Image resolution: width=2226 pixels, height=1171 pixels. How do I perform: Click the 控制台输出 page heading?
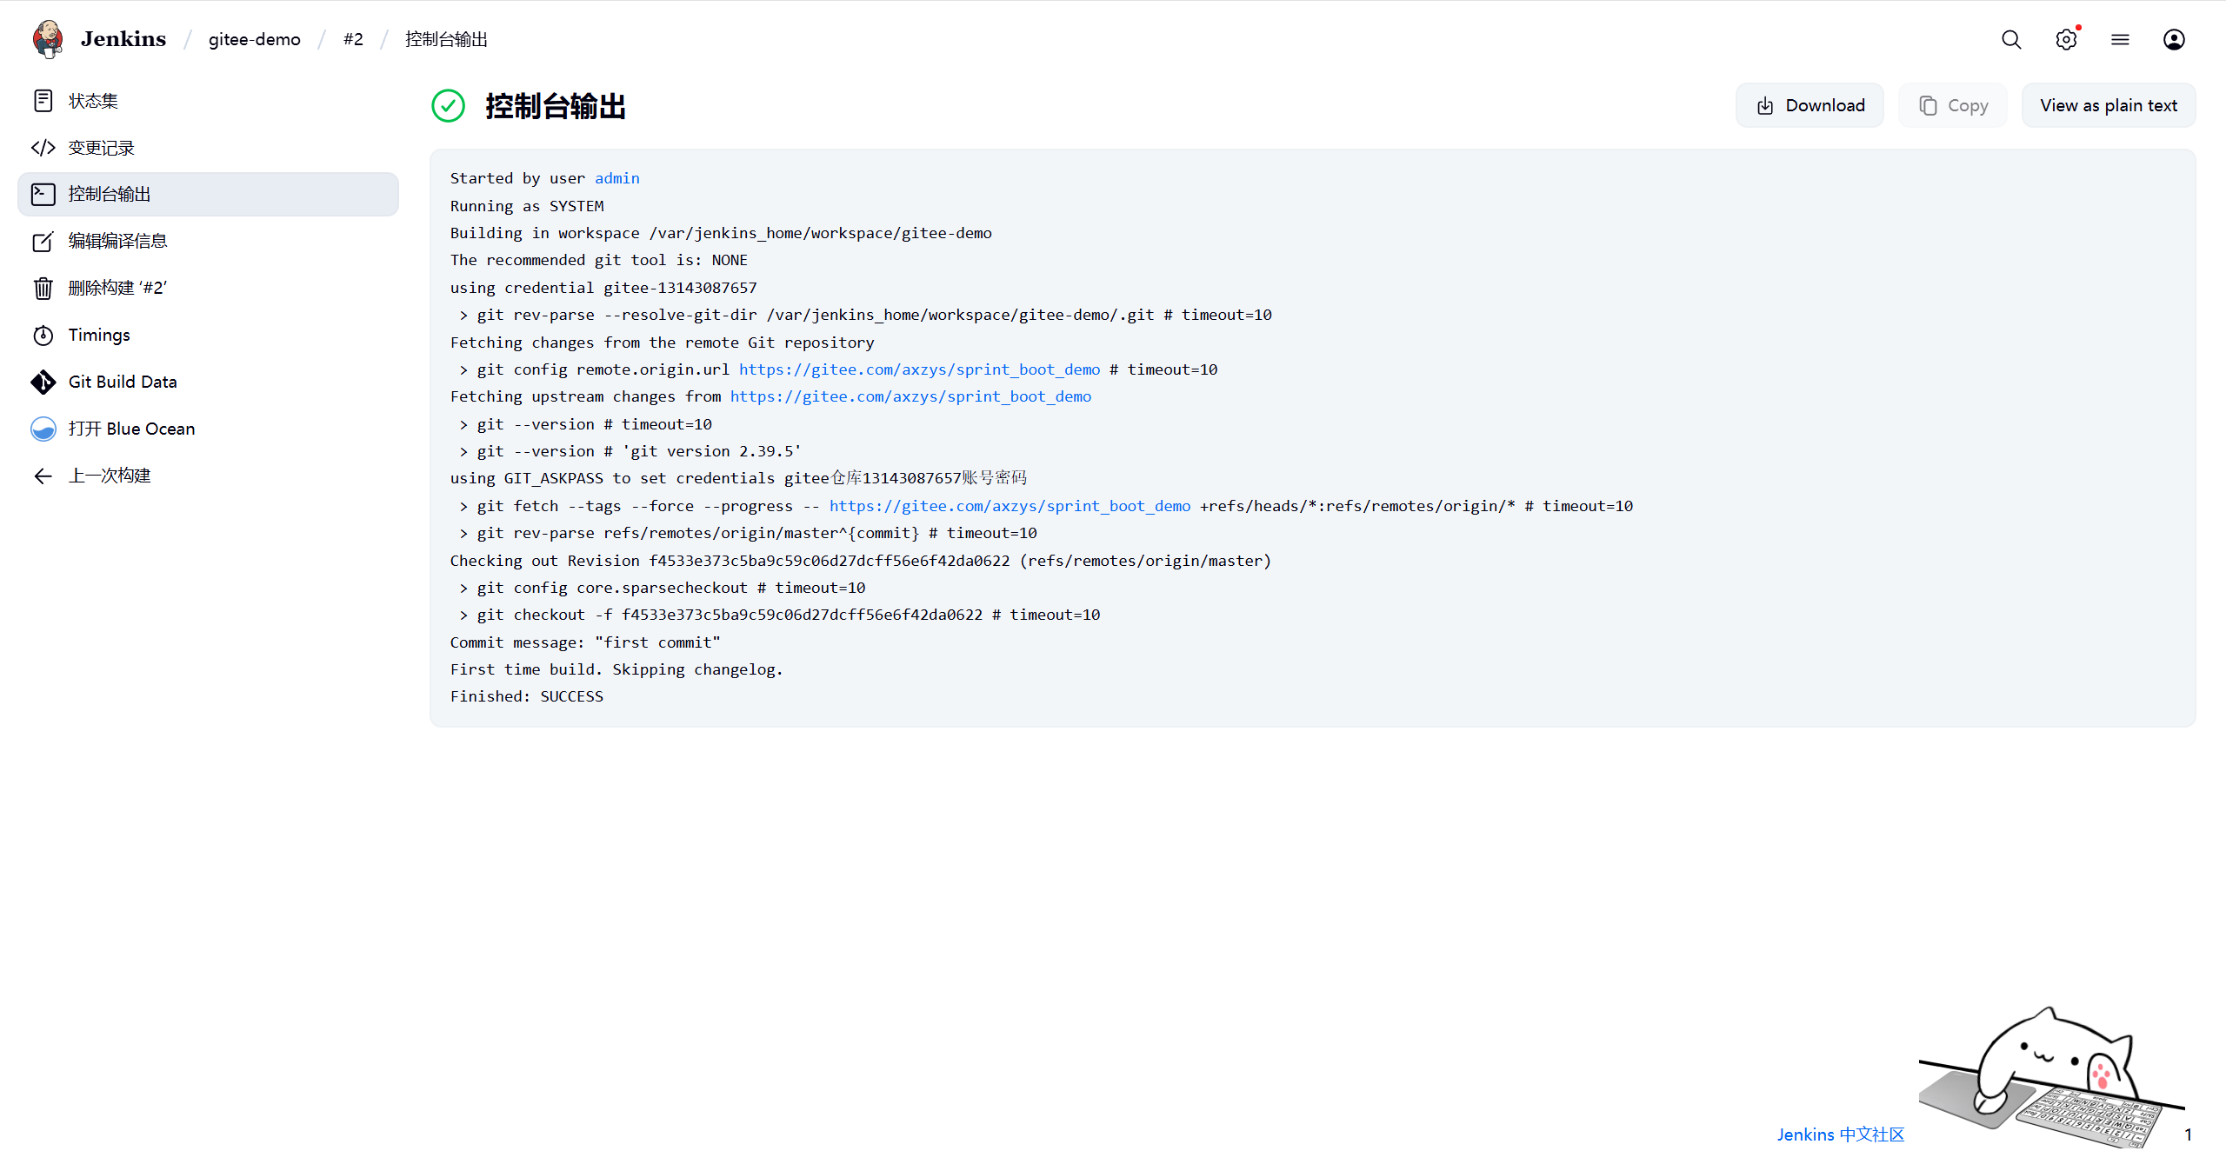[x=556, y=106]
